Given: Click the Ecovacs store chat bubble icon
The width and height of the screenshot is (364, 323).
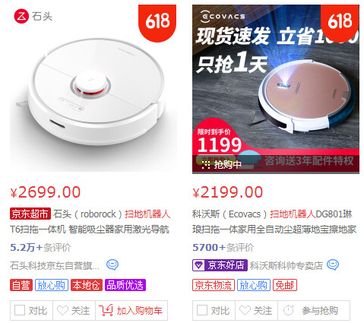Looking at the screenshot, I should [x=333, y=264].
